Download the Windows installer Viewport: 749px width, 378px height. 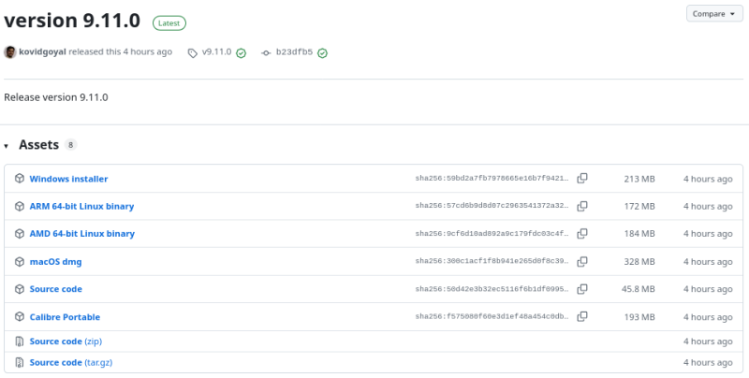click(68, 179)
